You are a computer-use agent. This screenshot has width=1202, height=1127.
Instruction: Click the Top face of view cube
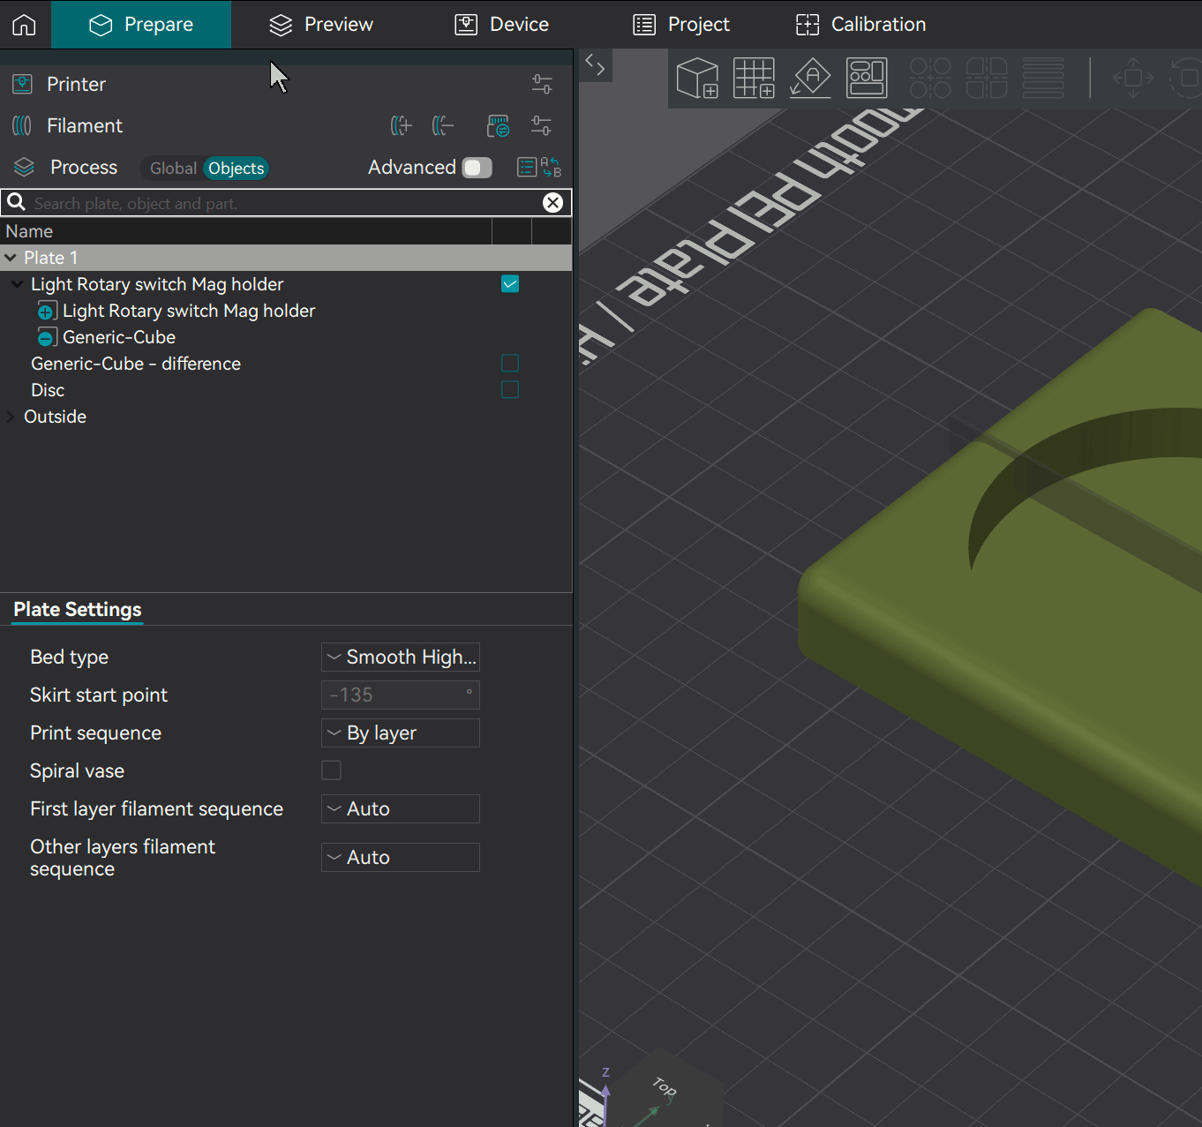[665, 1087]
